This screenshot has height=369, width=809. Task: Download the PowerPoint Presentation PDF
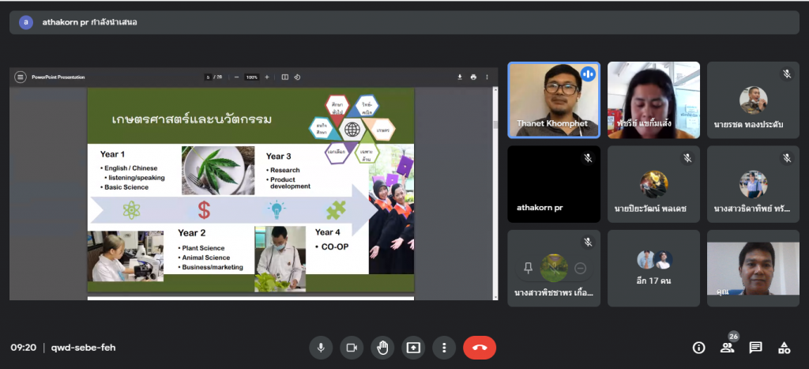460,77
